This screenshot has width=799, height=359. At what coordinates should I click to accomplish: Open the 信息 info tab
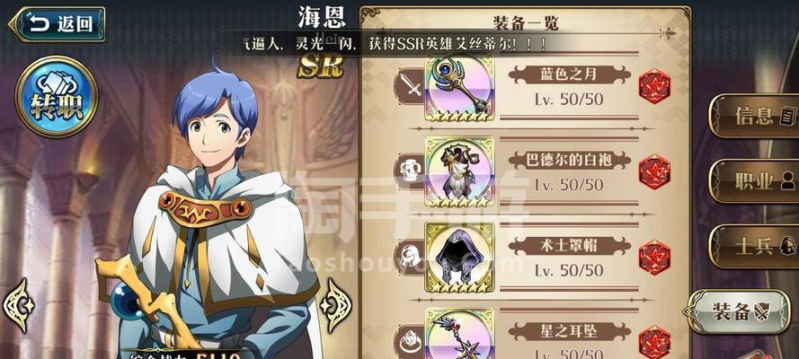tap(754, 116)
